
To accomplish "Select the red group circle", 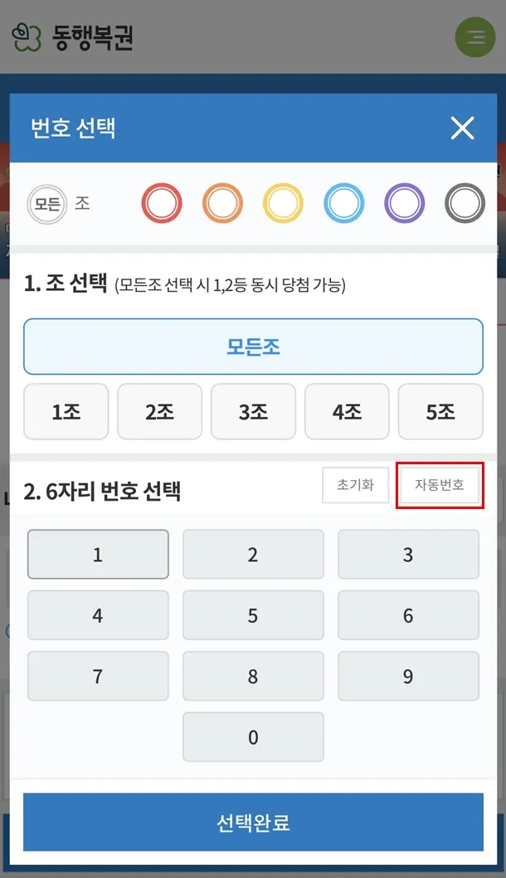I will pyautogui.click(x=162, y=202).
